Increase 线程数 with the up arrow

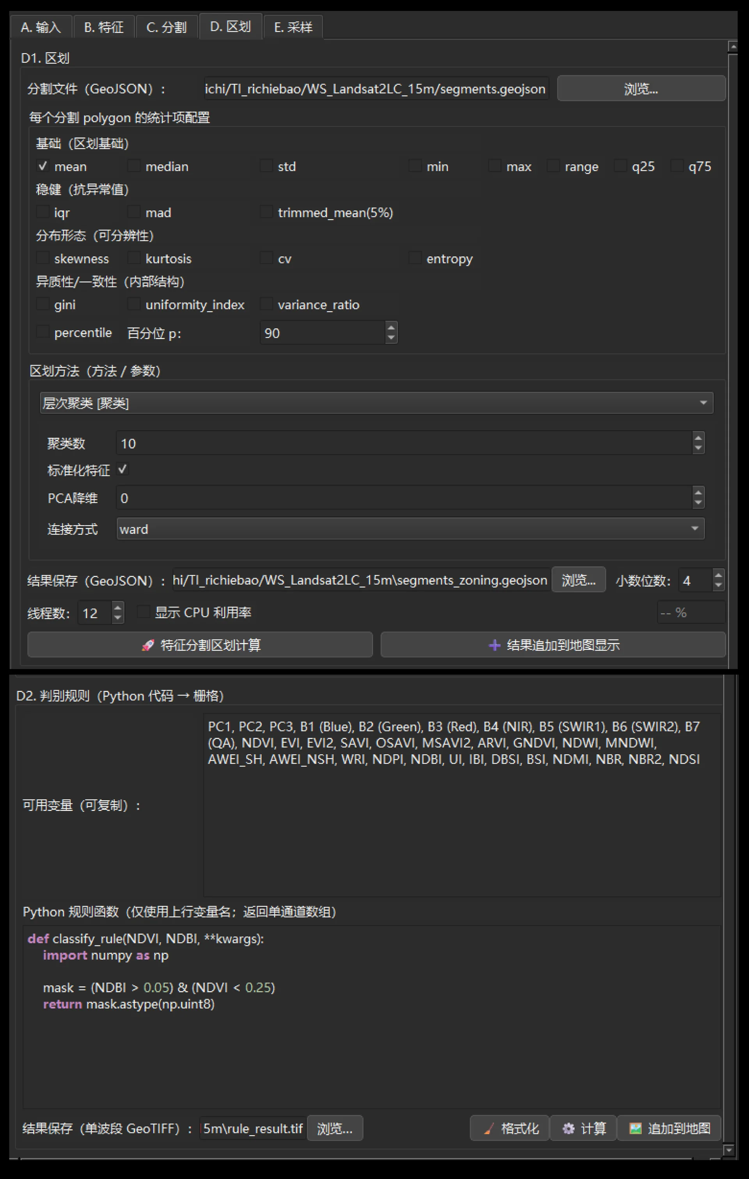117,608
